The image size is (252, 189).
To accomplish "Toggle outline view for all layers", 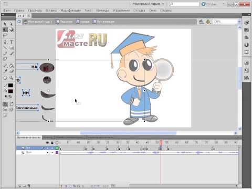I will (57, 143).
